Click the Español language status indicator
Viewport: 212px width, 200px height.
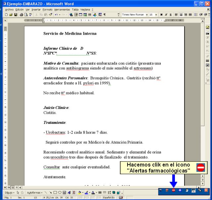point(109,198)
